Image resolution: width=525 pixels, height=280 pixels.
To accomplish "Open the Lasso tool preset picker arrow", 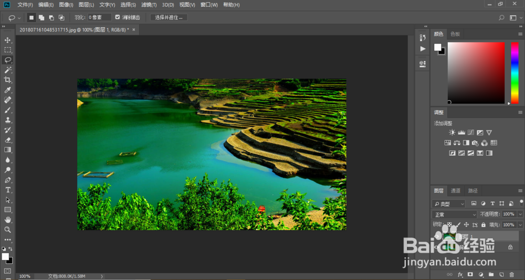I will point(19,18).
